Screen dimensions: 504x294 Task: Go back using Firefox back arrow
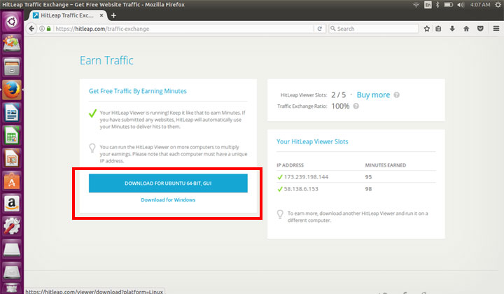pos(31,29)
